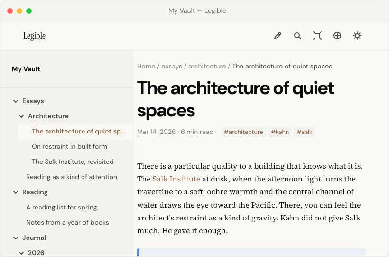
Task: Click the My Vault sidebar heading
Action: click(26, 69)
